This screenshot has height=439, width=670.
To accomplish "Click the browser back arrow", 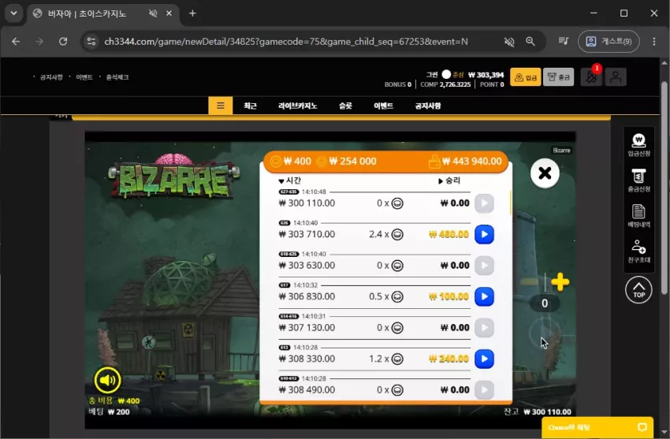I will [16, 42].
